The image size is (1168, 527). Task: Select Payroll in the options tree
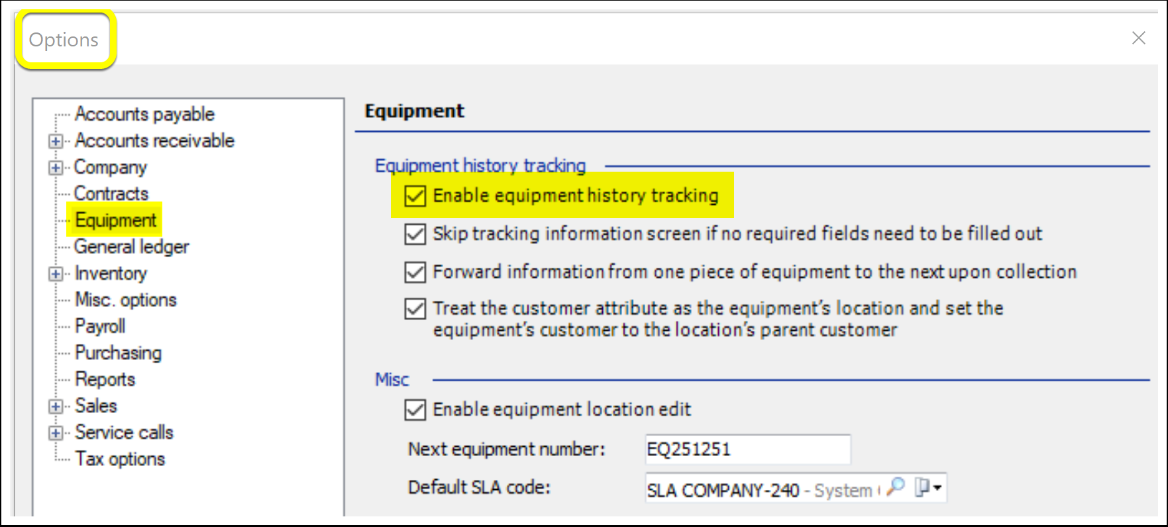coord(100,326)
